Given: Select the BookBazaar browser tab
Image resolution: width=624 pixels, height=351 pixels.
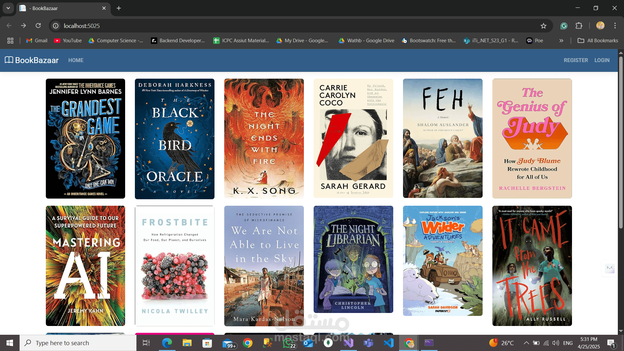Looking at the screenshot, I should click(x=63, y=8).
